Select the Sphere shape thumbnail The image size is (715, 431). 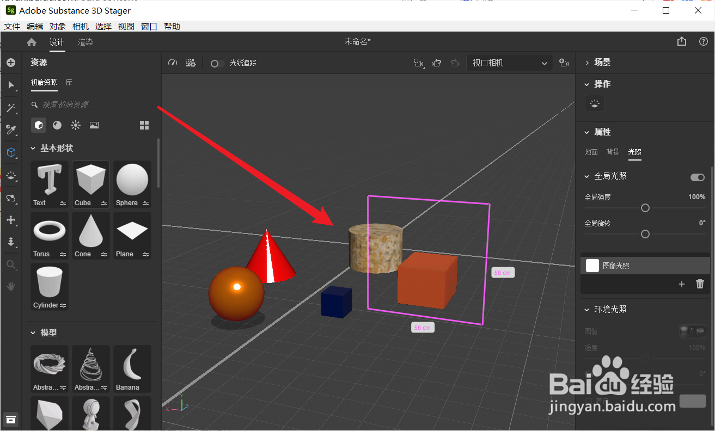point(132,184)
